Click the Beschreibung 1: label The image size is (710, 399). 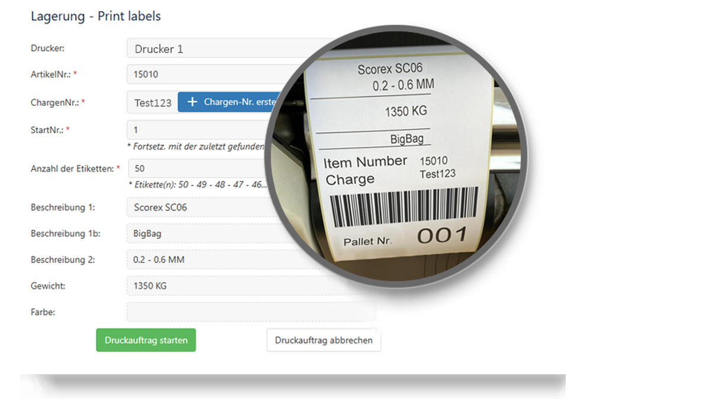pyautogui.click(x=63, y=207)
